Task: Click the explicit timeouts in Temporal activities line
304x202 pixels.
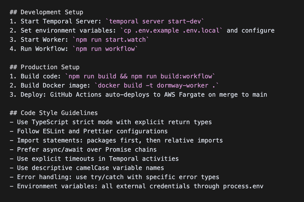Action: (x=94, y=159)
